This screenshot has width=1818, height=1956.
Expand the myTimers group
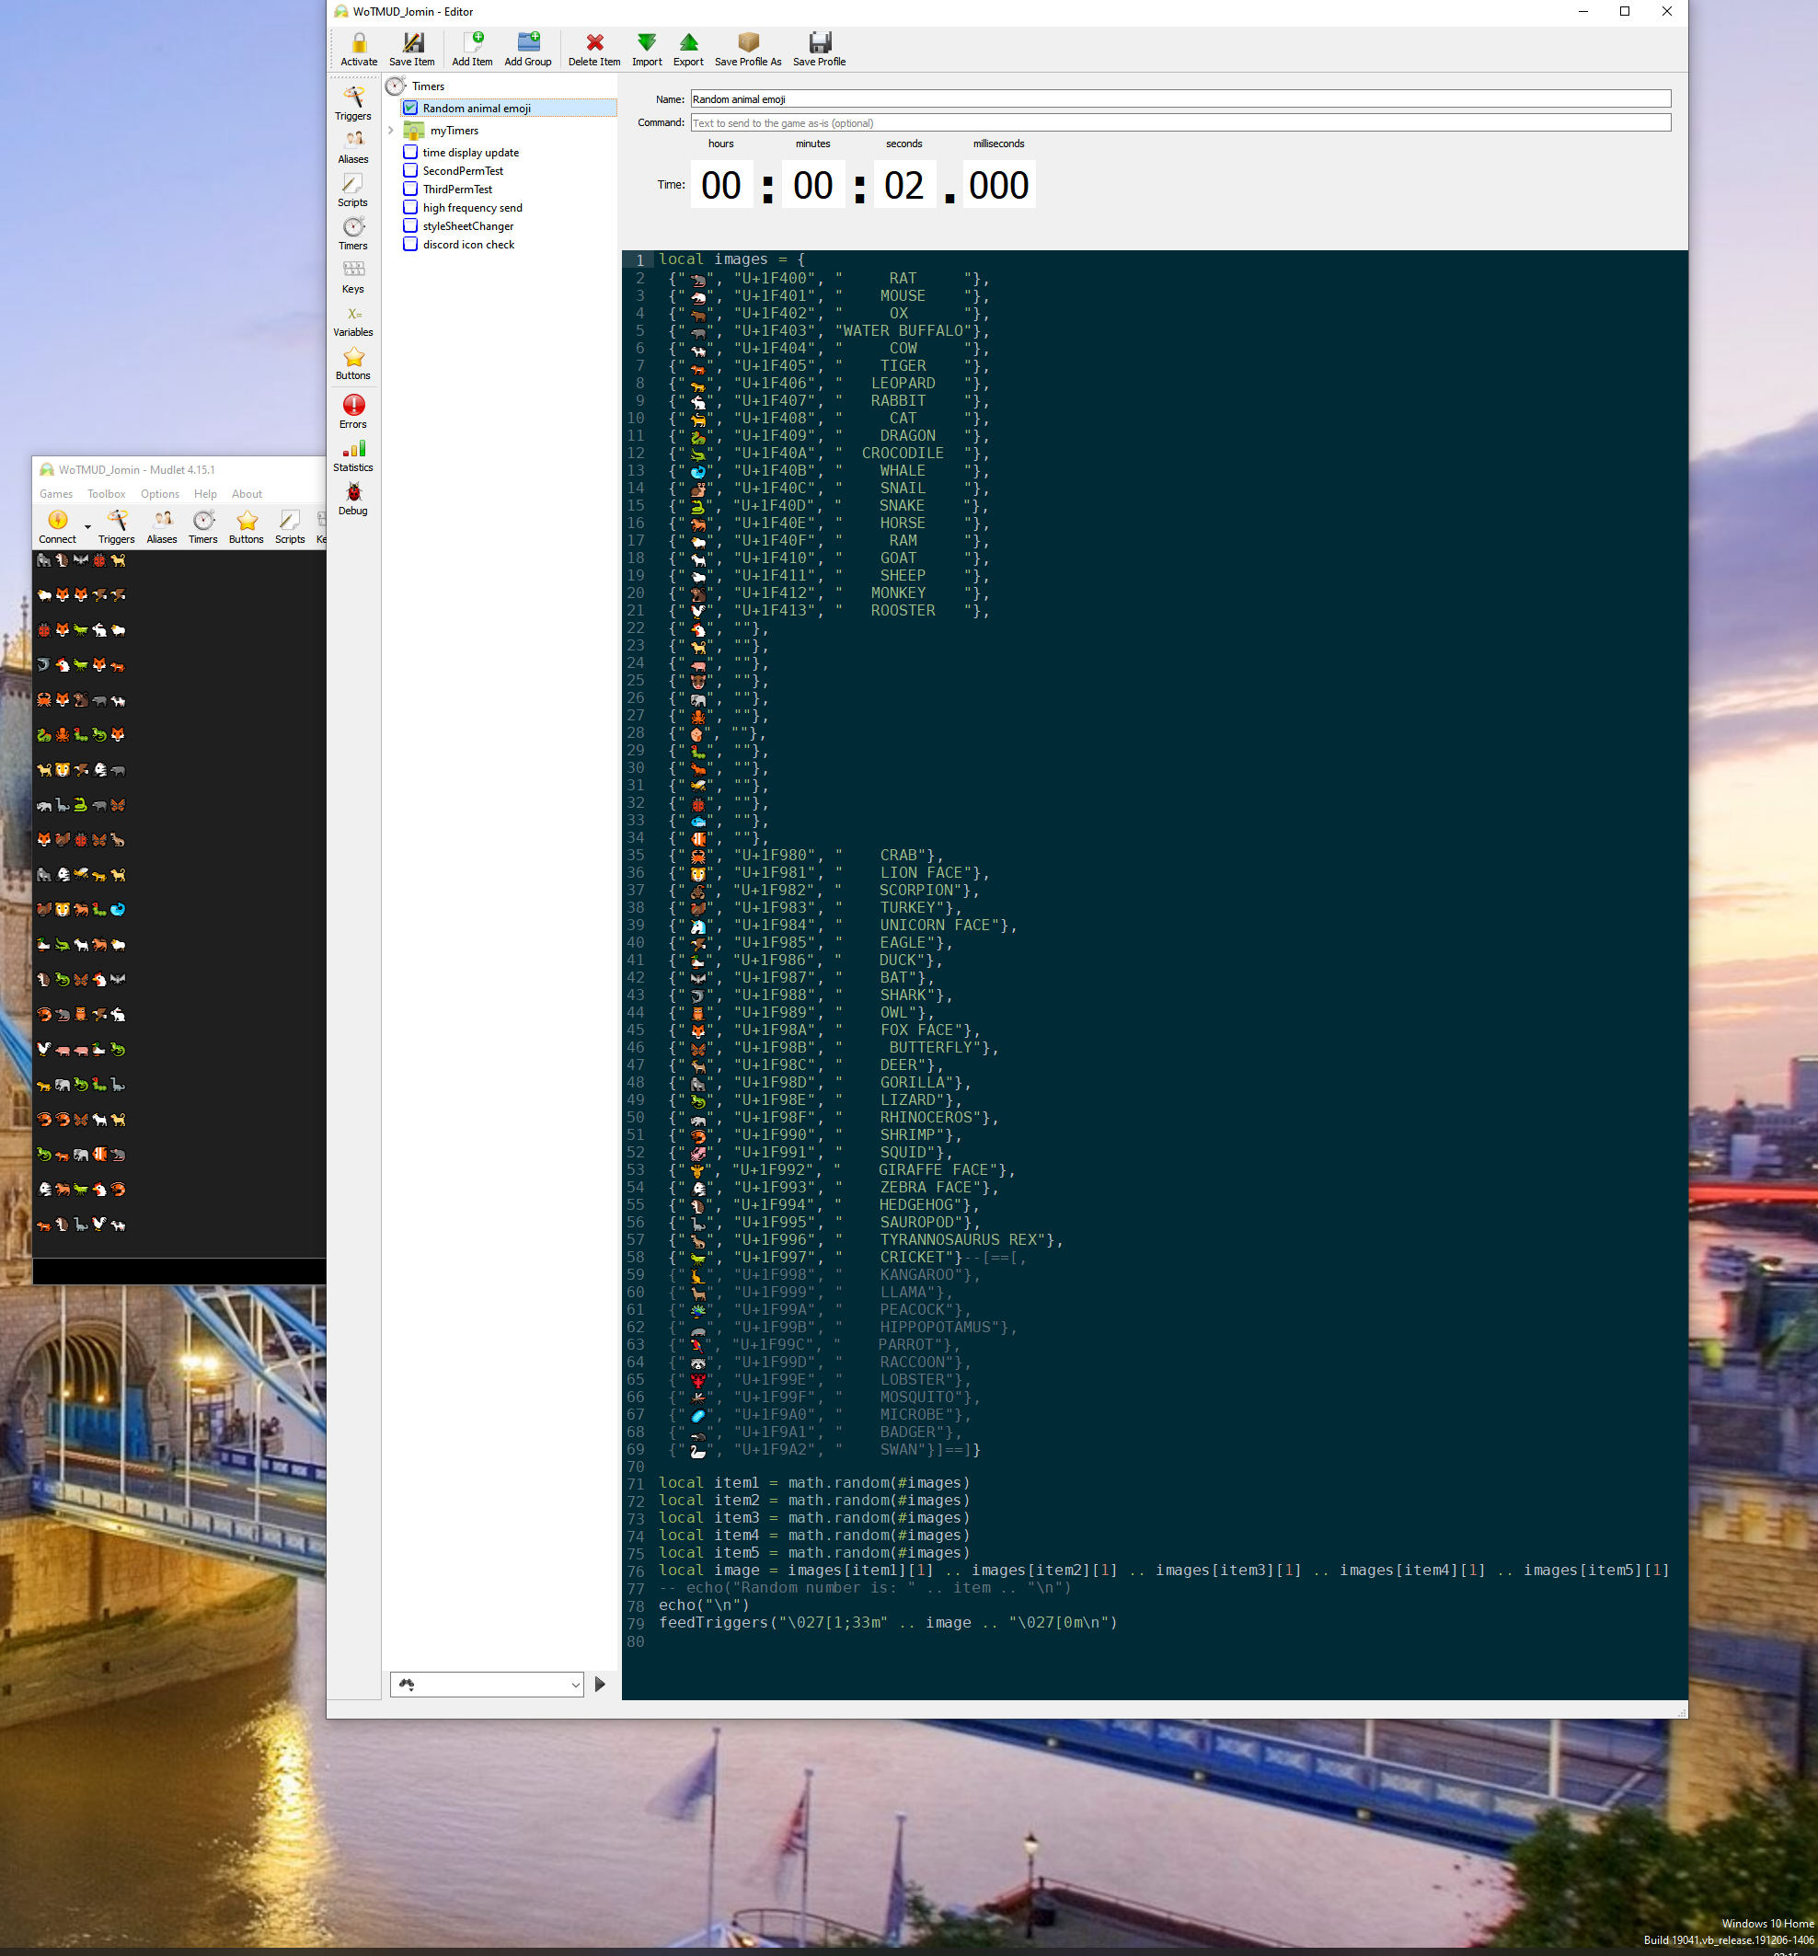pos(390,130)
